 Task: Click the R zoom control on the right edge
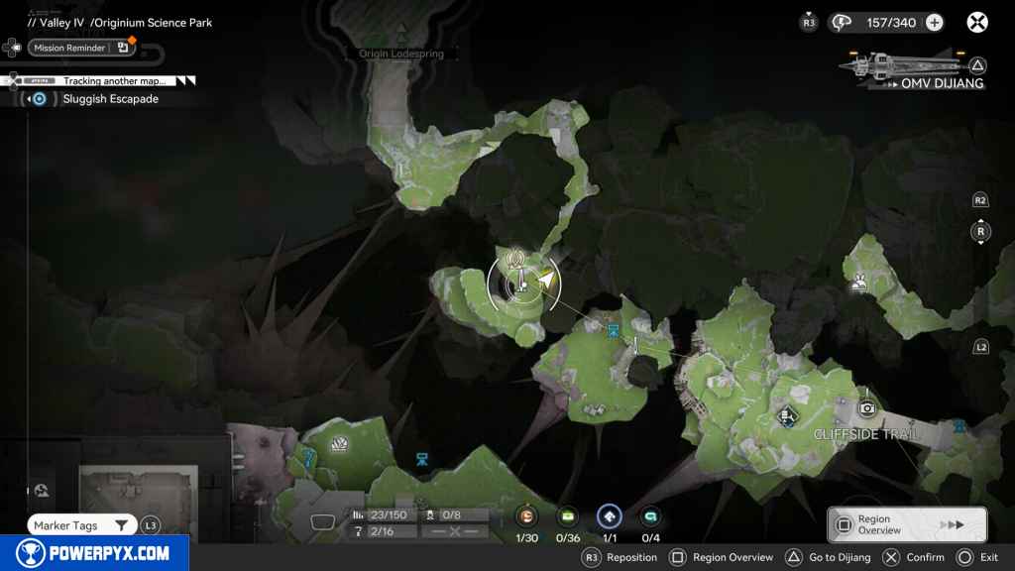pos(980,232)
